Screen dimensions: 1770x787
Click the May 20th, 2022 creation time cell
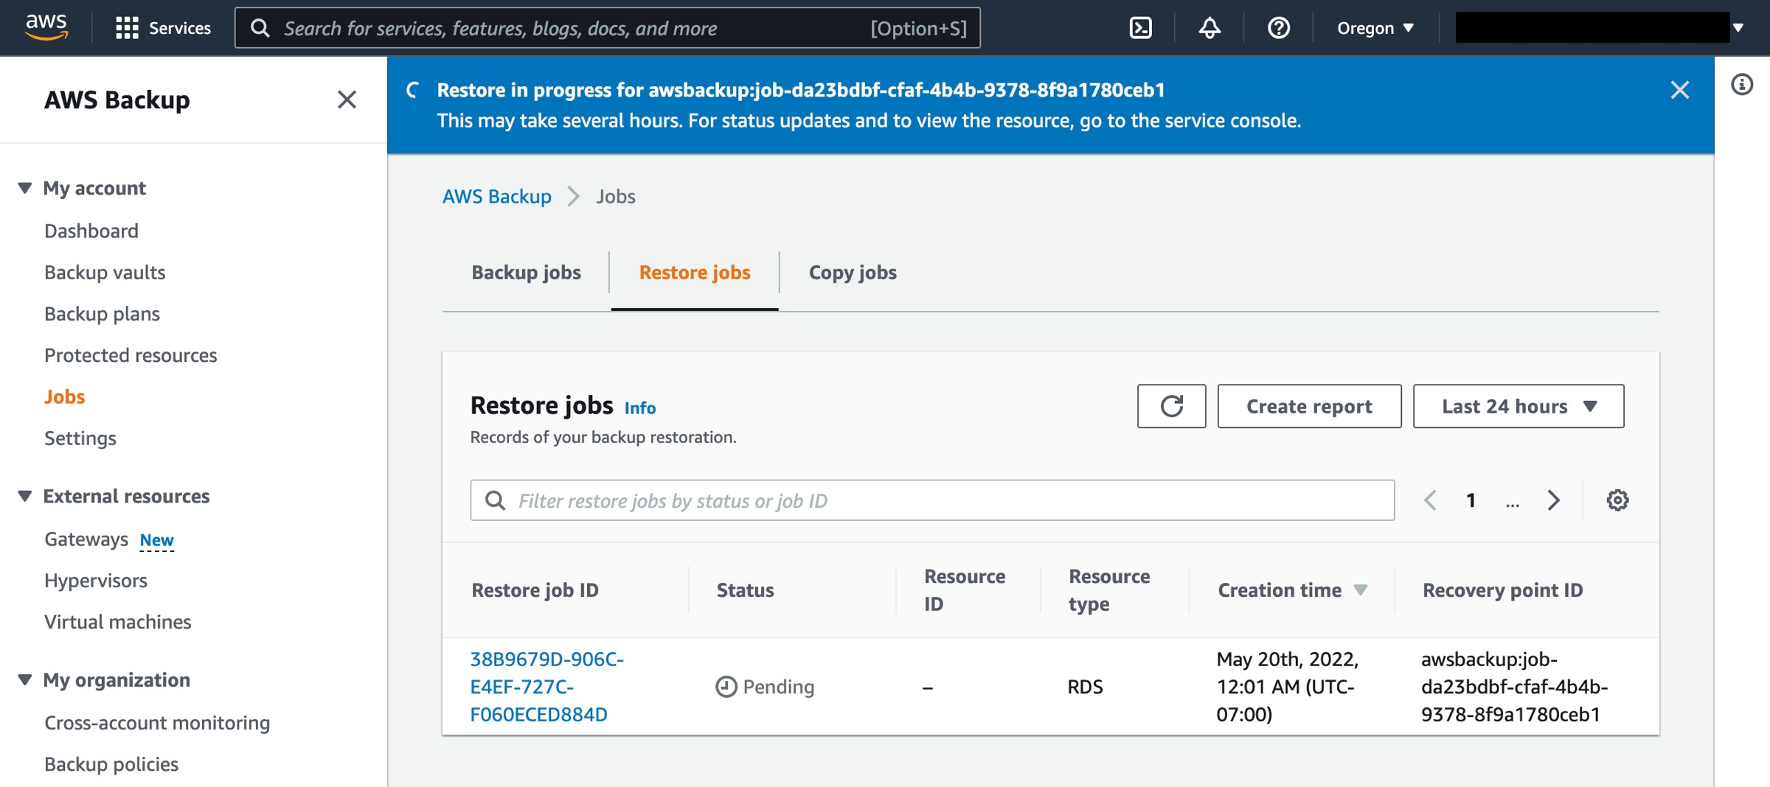click(1287, 687)
